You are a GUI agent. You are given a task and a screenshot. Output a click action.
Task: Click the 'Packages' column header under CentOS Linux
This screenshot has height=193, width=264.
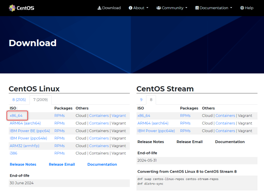coord(63,108)
